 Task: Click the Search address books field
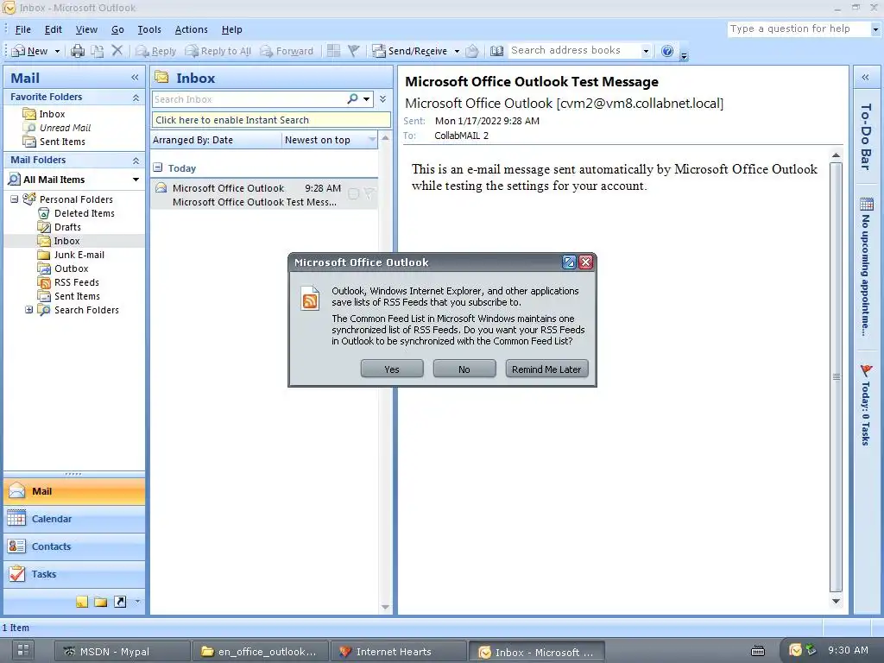(574, 51)
